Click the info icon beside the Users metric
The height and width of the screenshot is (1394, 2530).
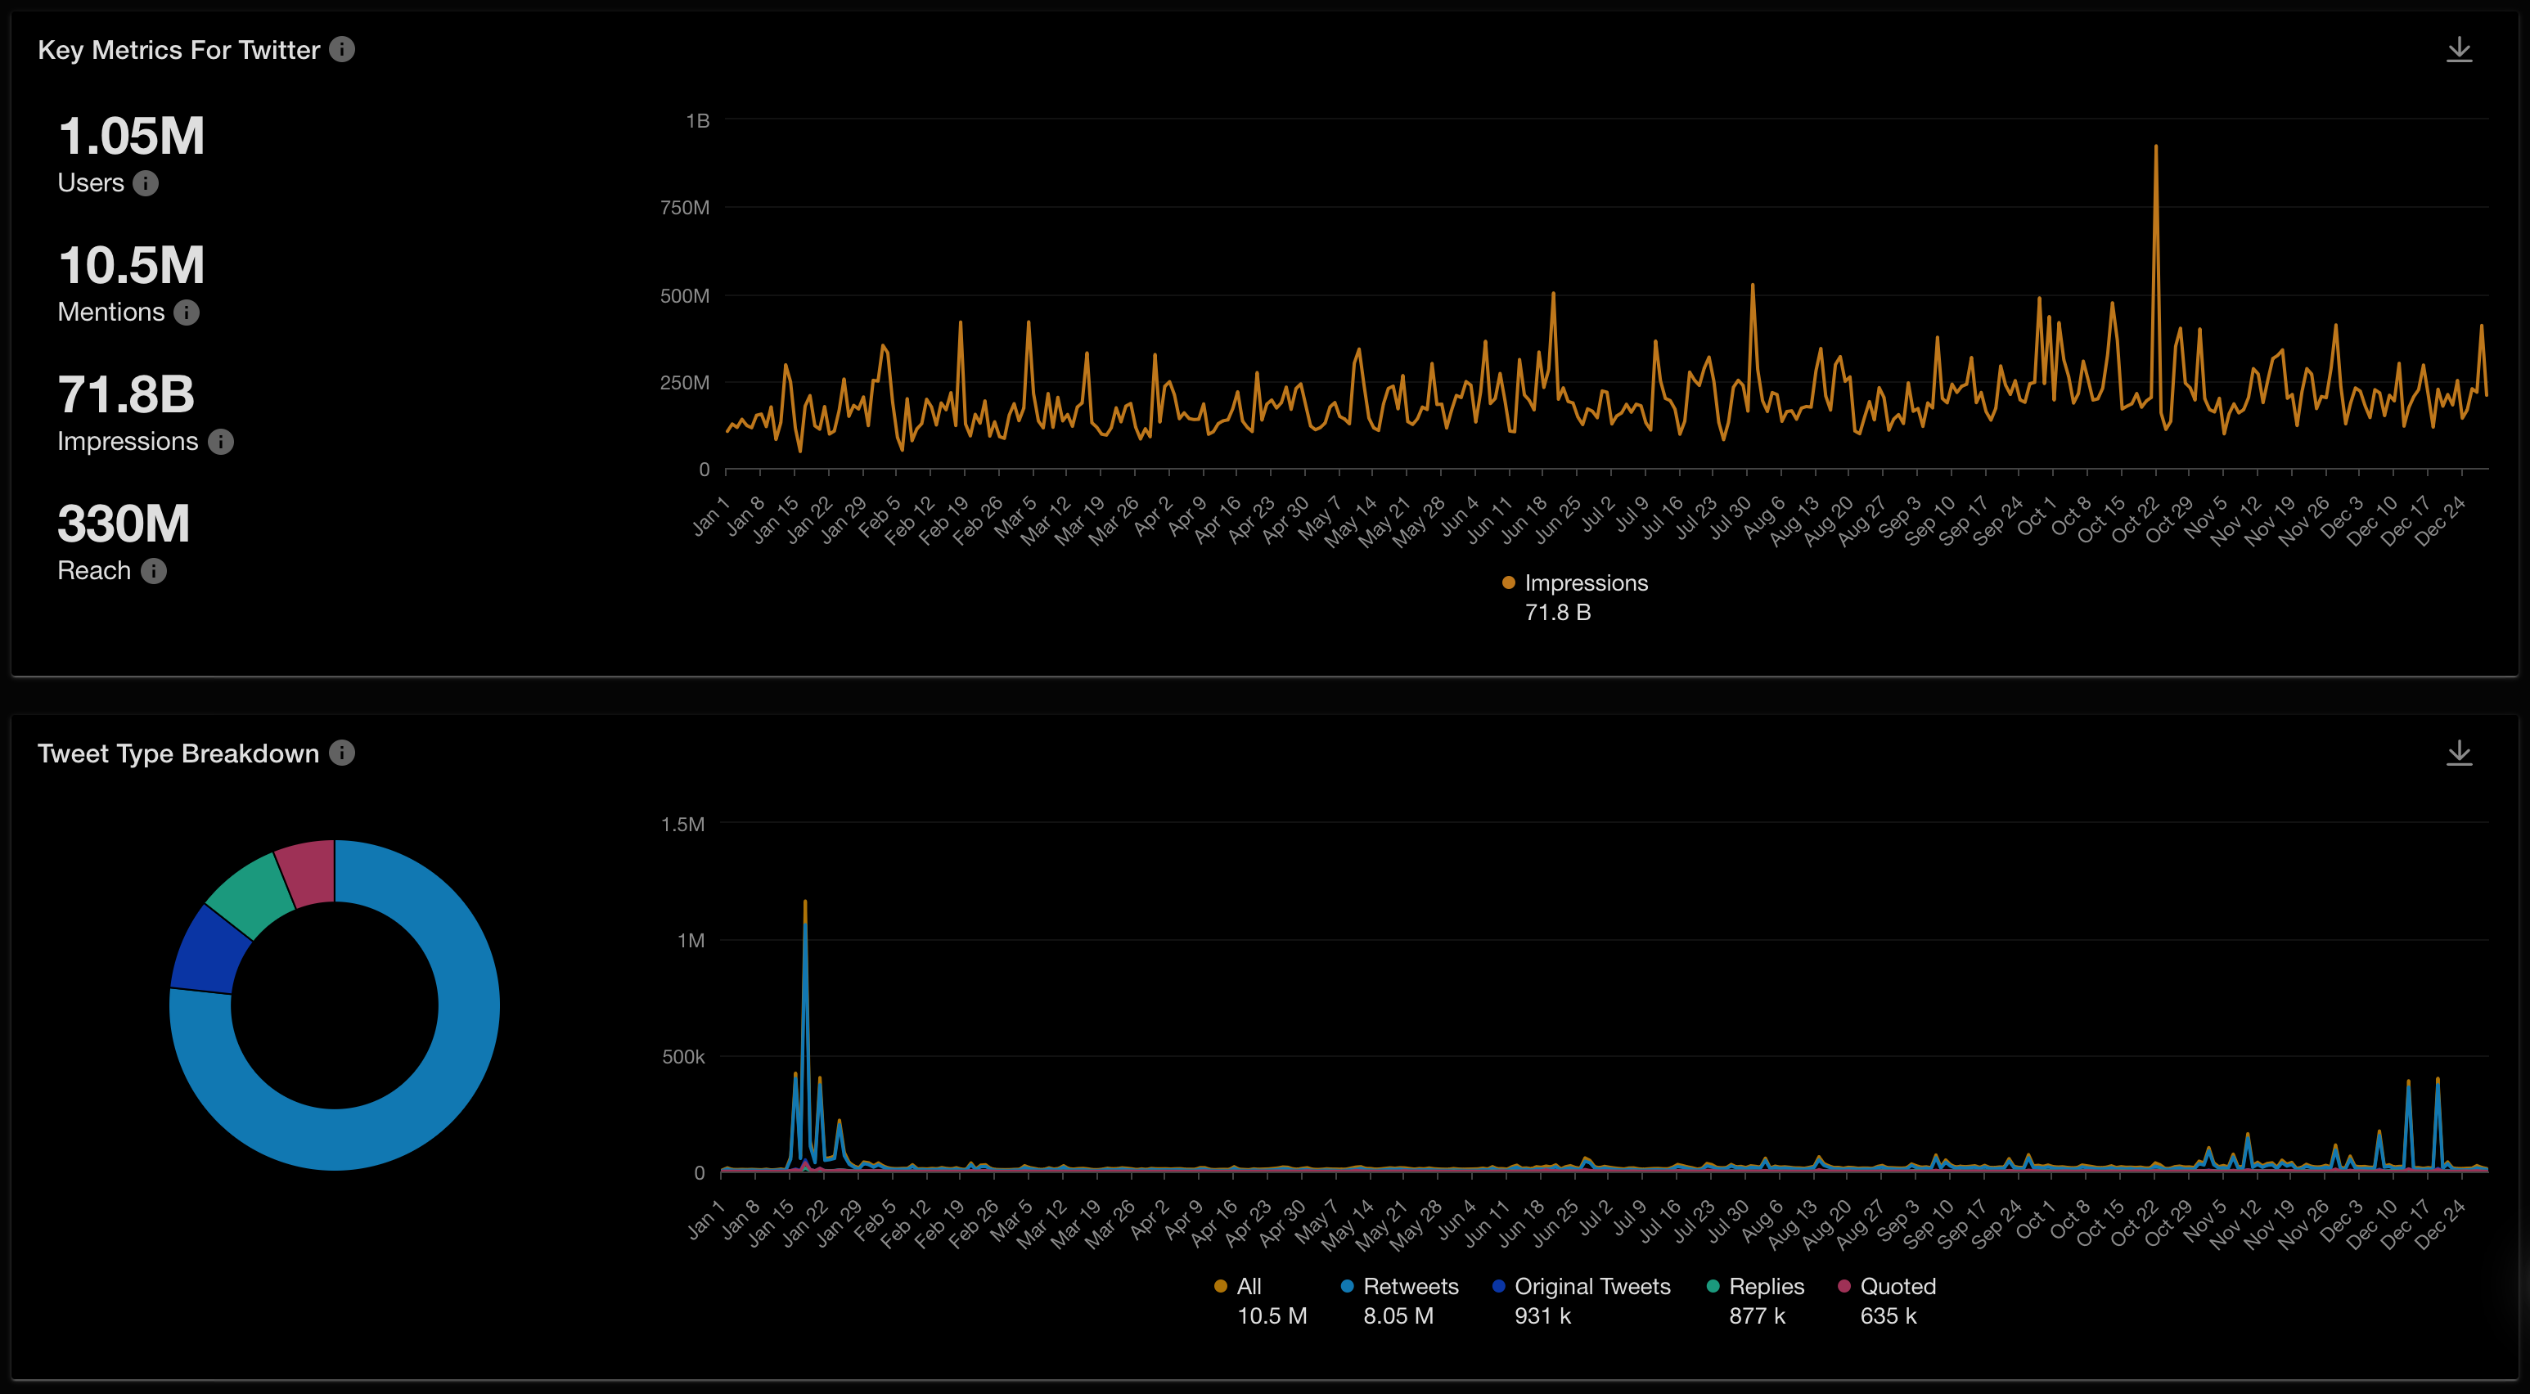coord(146,183)
